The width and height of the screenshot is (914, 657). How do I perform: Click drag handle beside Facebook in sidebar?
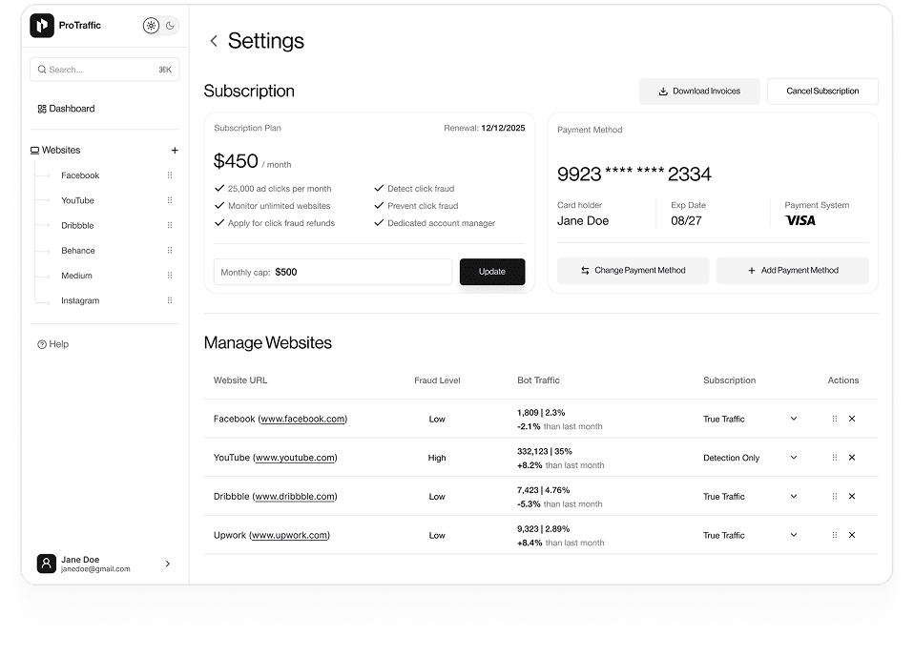tap(170, 175)
